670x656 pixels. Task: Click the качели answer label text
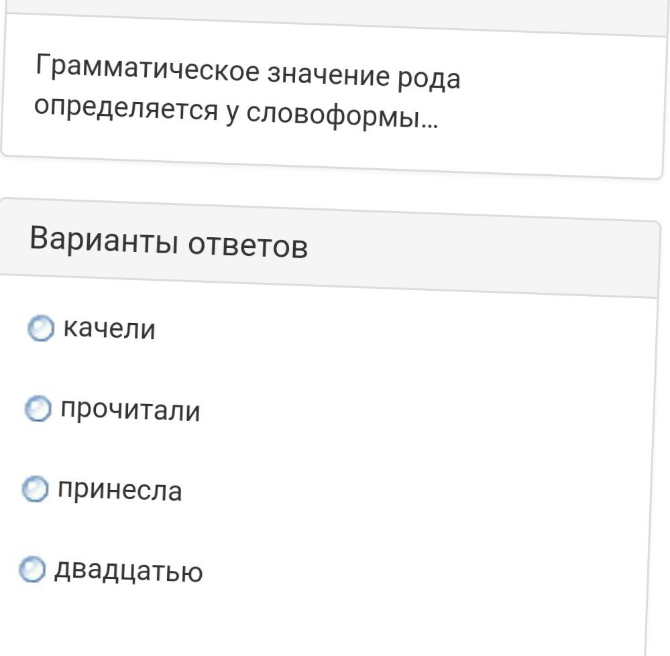pyautogui.click(x=109, y=329)
